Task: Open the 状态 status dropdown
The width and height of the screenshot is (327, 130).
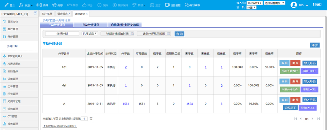Action: pyautogui.click(x=26, y=5)
